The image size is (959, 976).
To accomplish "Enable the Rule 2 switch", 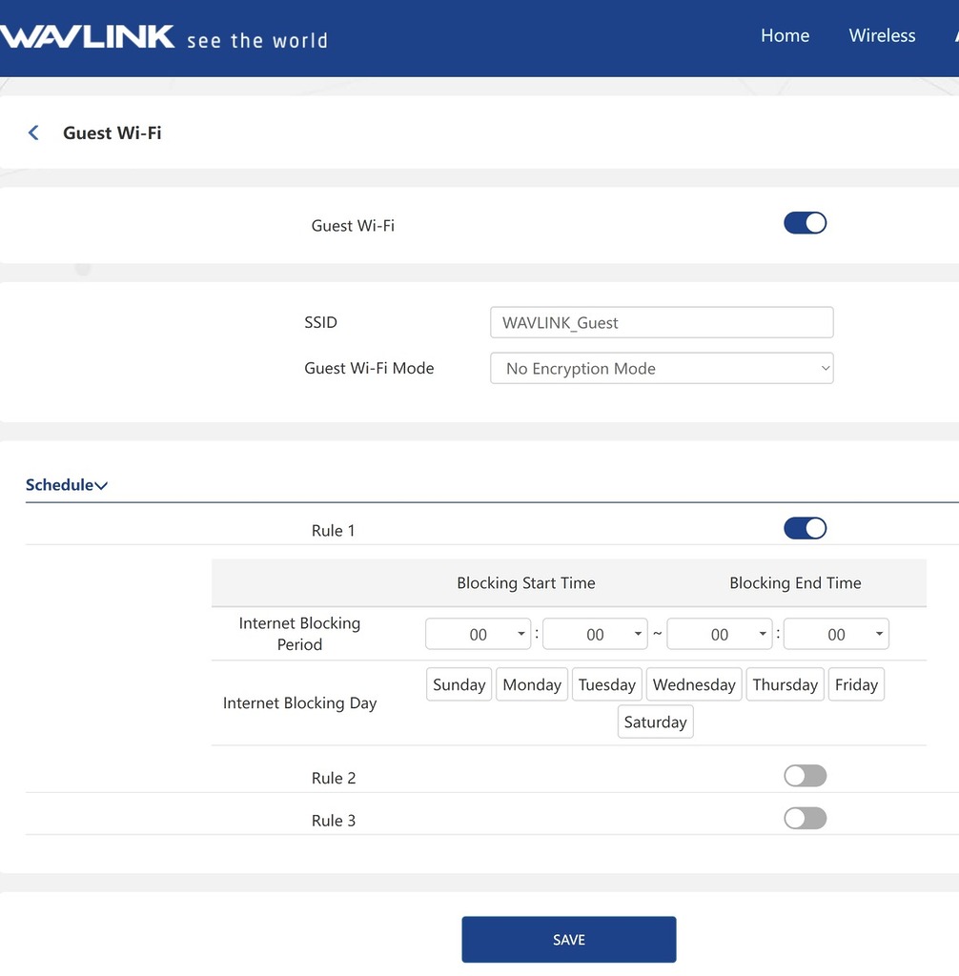I will point(805,776).
